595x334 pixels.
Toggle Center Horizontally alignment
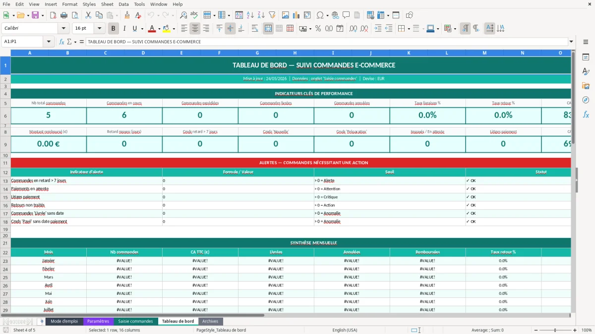point(195,29)
